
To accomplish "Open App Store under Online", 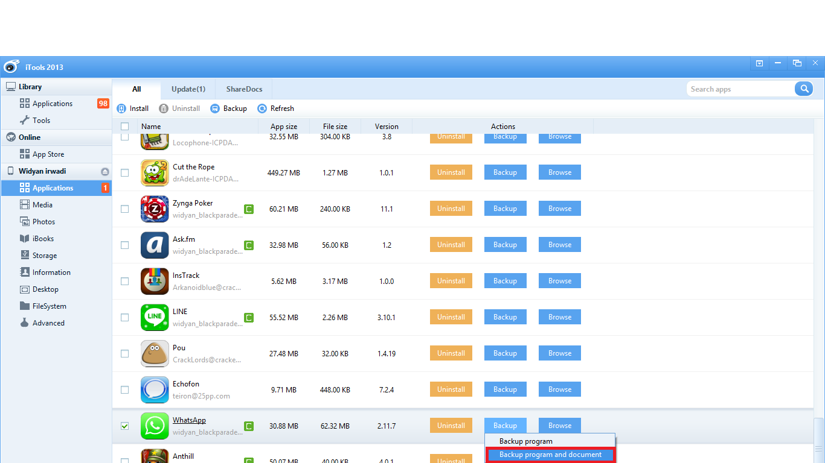I will [56, 154].
